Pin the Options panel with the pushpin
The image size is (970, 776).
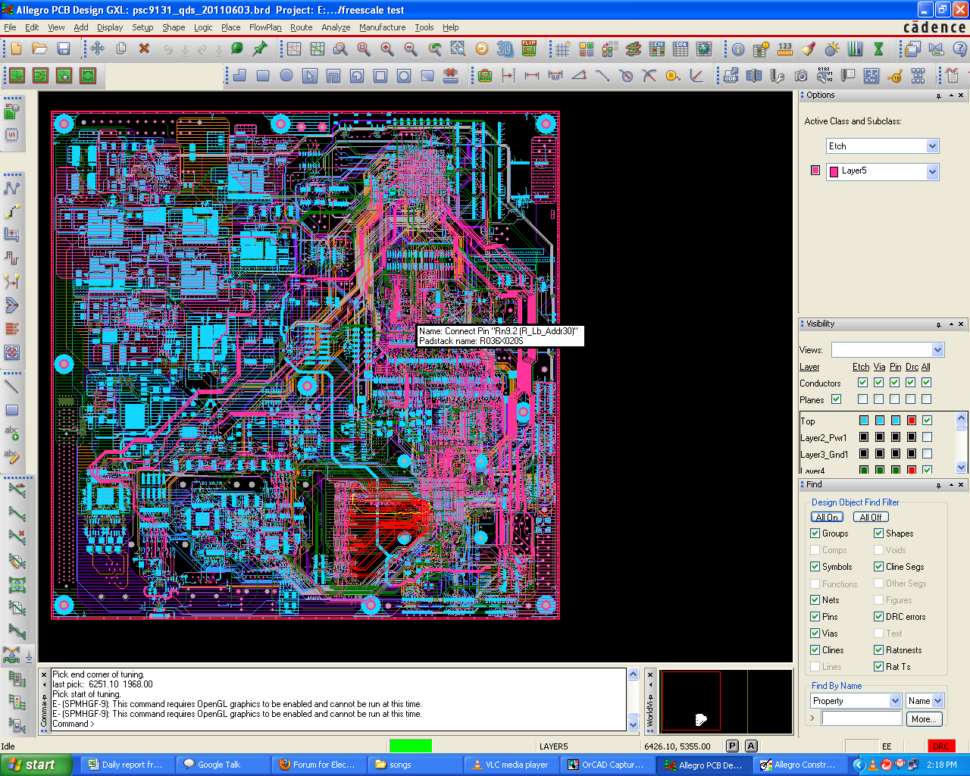[939, 95]
